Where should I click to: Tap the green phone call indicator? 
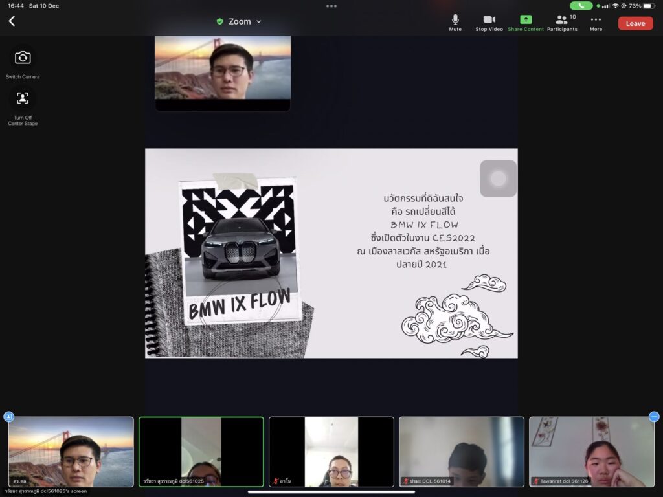click(x=581, y=6)
